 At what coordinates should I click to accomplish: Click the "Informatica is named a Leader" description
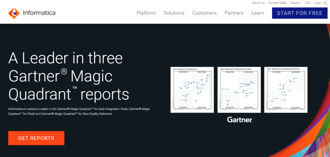[x=79, y=111]
